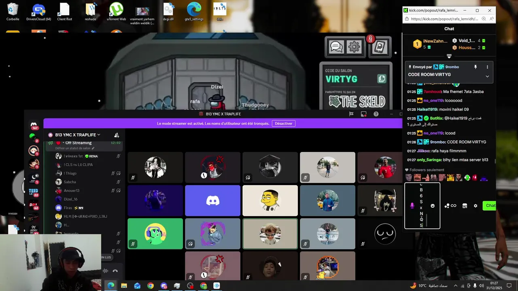Open Houss third gifter entry
This screenshot has width=518, height=291.
469,48
